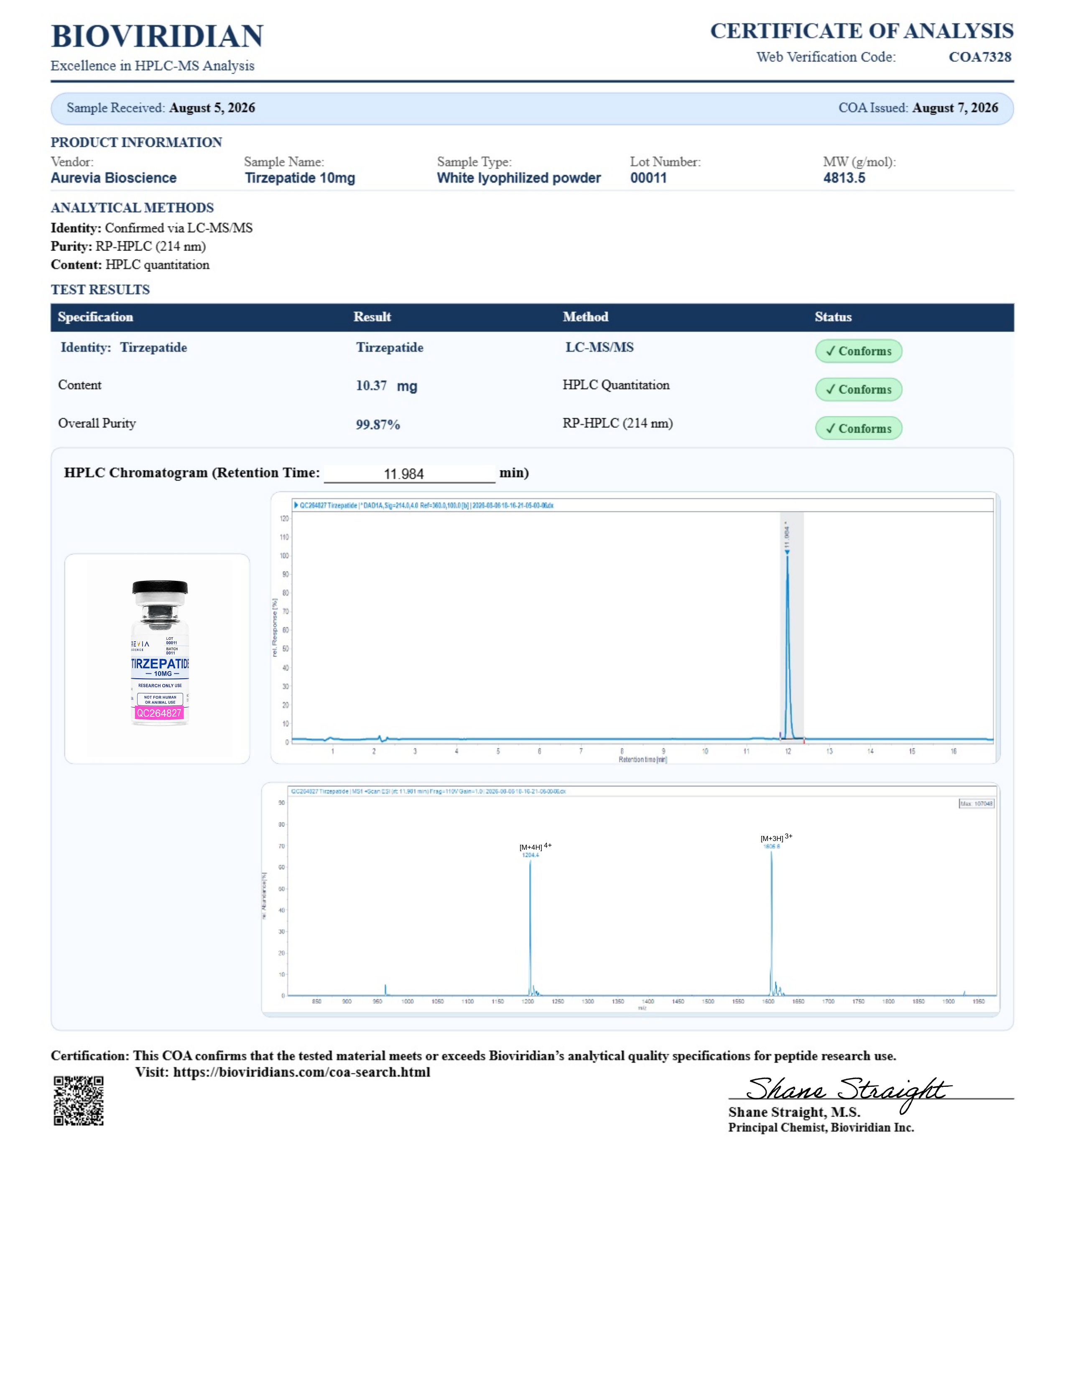
Task: Click the BIOVIRIDIAN company title
Action: coord(157,36)
